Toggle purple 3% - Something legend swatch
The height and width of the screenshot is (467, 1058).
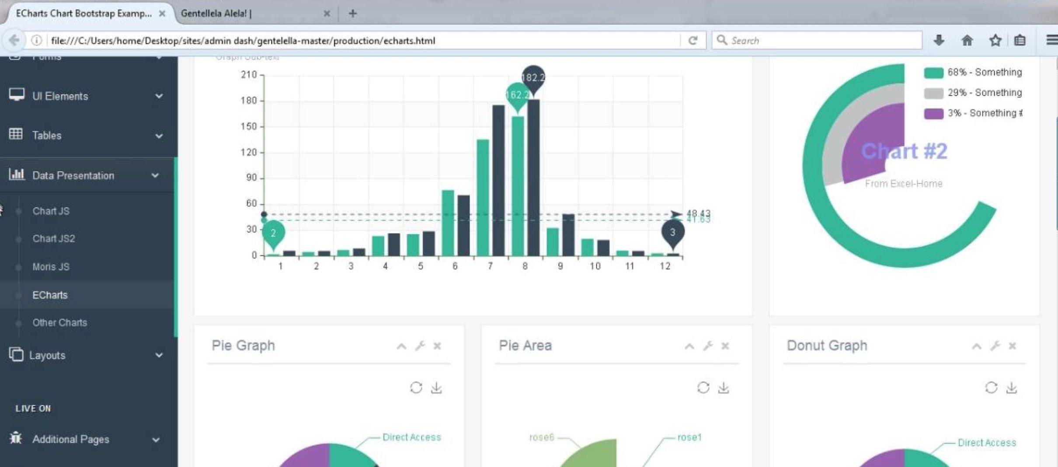coord(933,114)
